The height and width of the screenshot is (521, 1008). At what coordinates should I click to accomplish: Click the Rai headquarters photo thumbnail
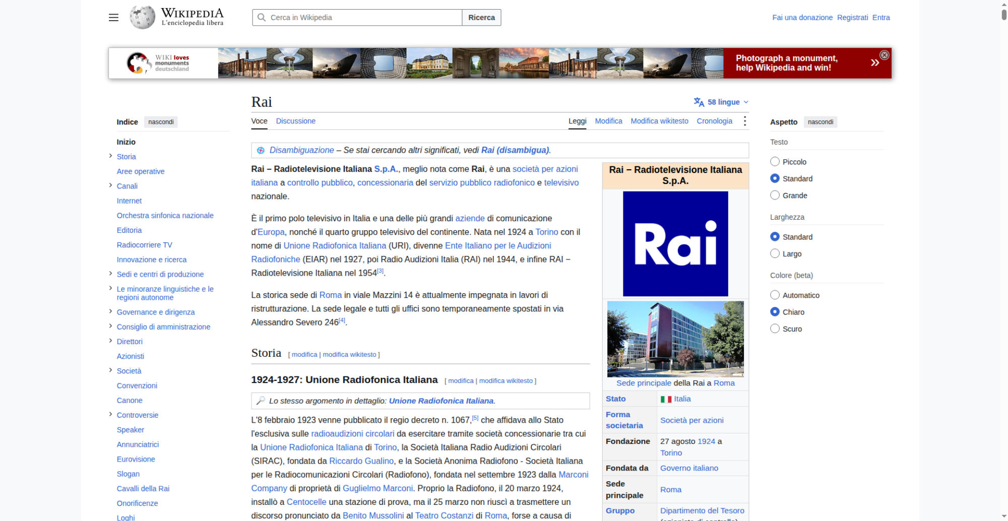pos(675,339)
